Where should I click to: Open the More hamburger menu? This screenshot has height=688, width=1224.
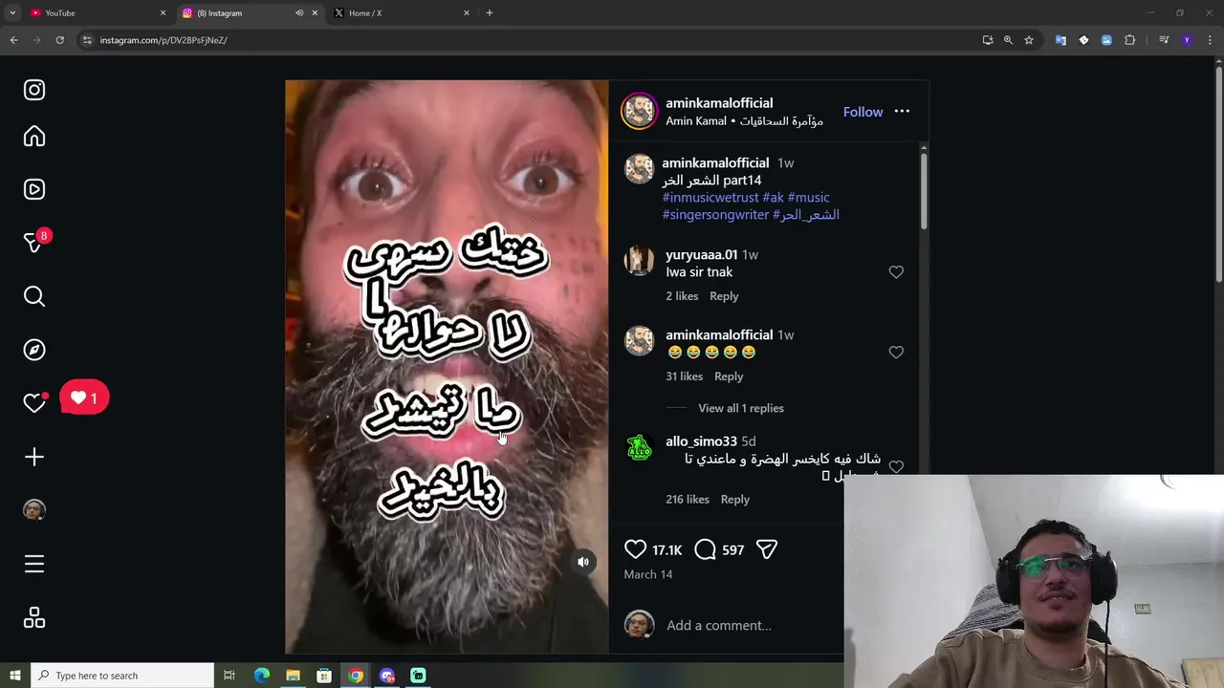click(34, 564)
